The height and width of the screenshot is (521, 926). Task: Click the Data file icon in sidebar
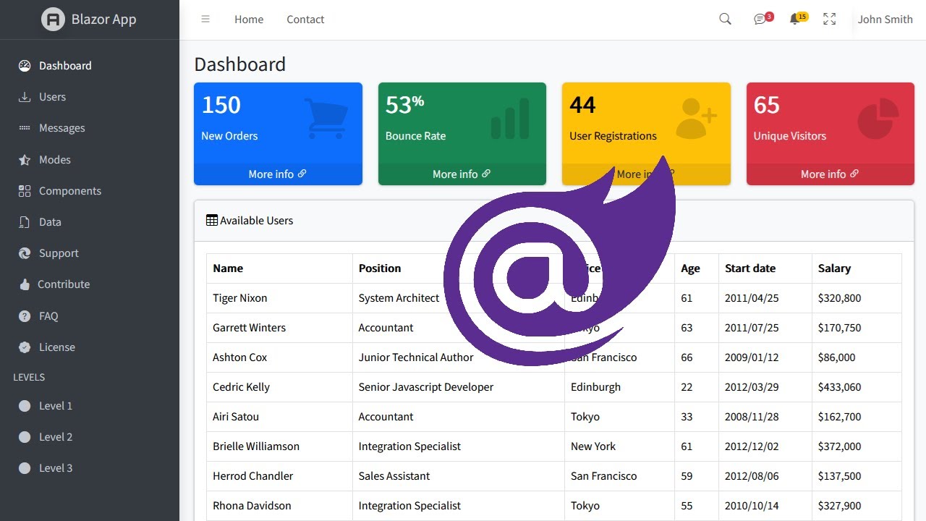25,222
